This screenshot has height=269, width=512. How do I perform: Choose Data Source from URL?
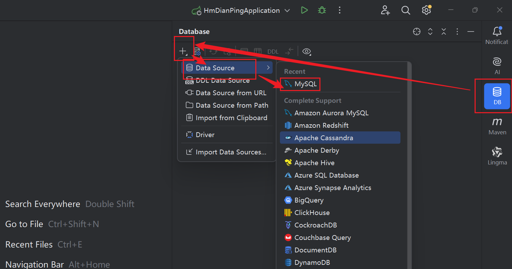click(227, 93)
